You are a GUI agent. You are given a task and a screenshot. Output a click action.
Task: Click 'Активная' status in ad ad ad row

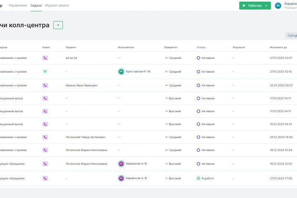[205, 58]
